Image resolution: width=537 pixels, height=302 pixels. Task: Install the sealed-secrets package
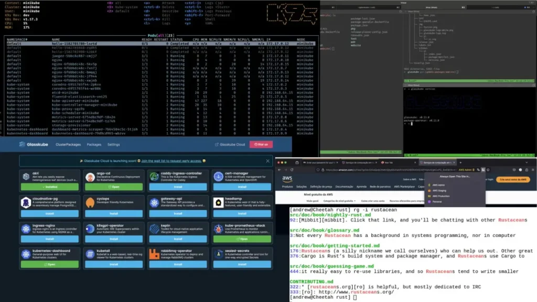[242, 264]
